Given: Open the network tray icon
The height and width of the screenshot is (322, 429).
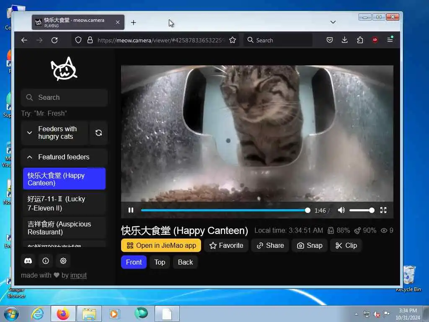Looking at the screenshot, I should (x=366, y=314).
